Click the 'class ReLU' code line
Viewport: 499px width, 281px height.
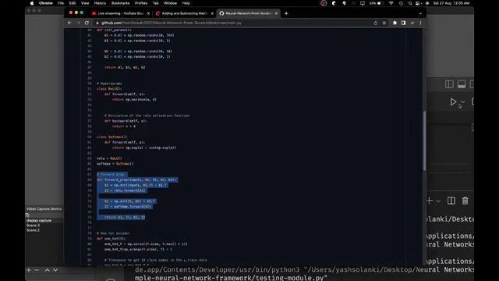(x=109, y=89)
